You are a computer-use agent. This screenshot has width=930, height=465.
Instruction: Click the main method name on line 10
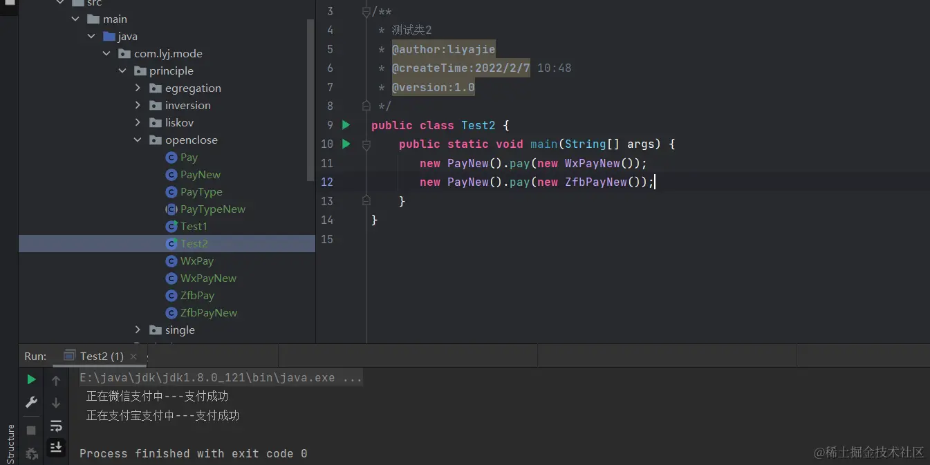pos(544,144)
